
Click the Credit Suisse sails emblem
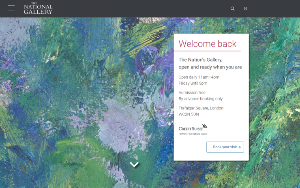coord(204,126)
